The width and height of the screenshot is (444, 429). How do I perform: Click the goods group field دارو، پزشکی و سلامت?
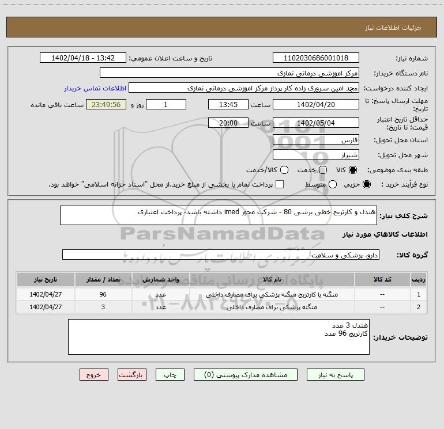[x=221, y=255]
